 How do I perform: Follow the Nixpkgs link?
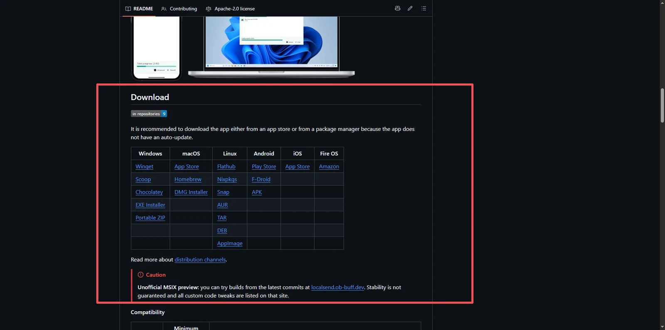227,180
